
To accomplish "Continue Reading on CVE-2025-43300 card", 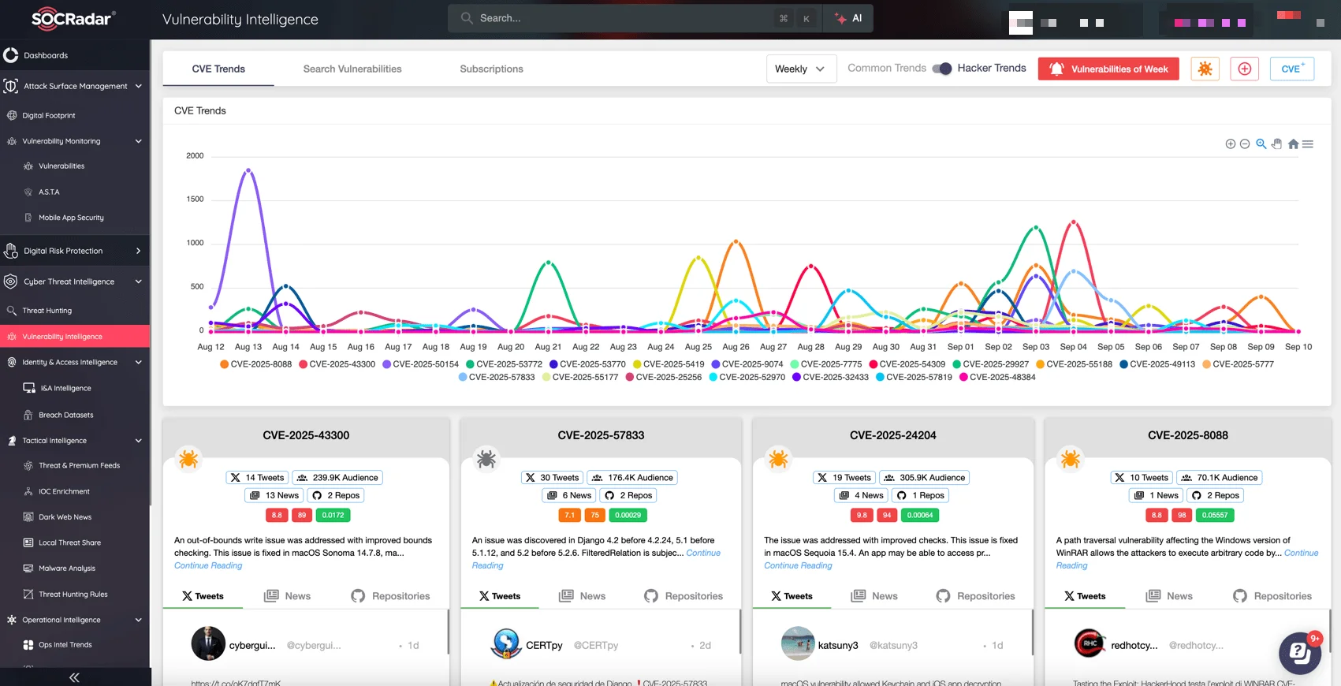I will pyautogui.click(x=208, y=565).
